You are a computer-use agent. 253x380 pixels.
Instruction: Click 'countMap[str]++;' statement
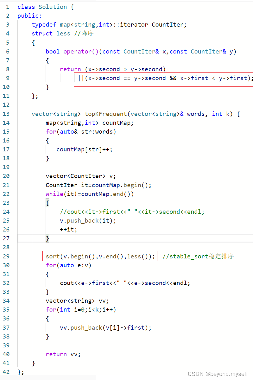[85, 149]
